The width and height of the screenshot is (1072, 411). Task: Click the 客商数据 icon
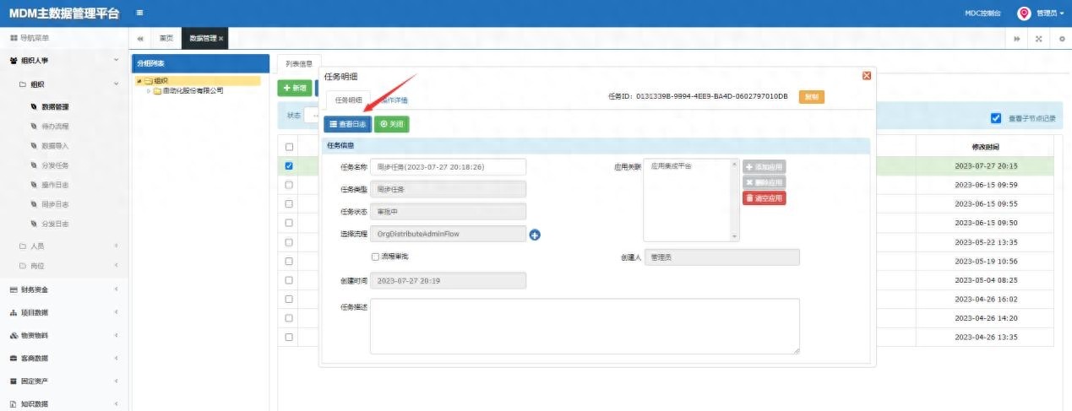(14, 358)
